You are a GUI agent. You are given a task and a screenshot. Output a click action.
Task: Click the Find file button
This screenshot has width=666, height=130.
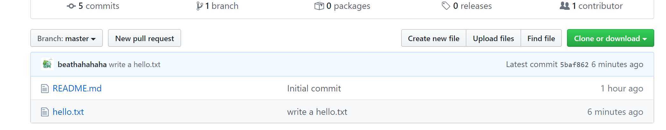[x=541, y=38]
